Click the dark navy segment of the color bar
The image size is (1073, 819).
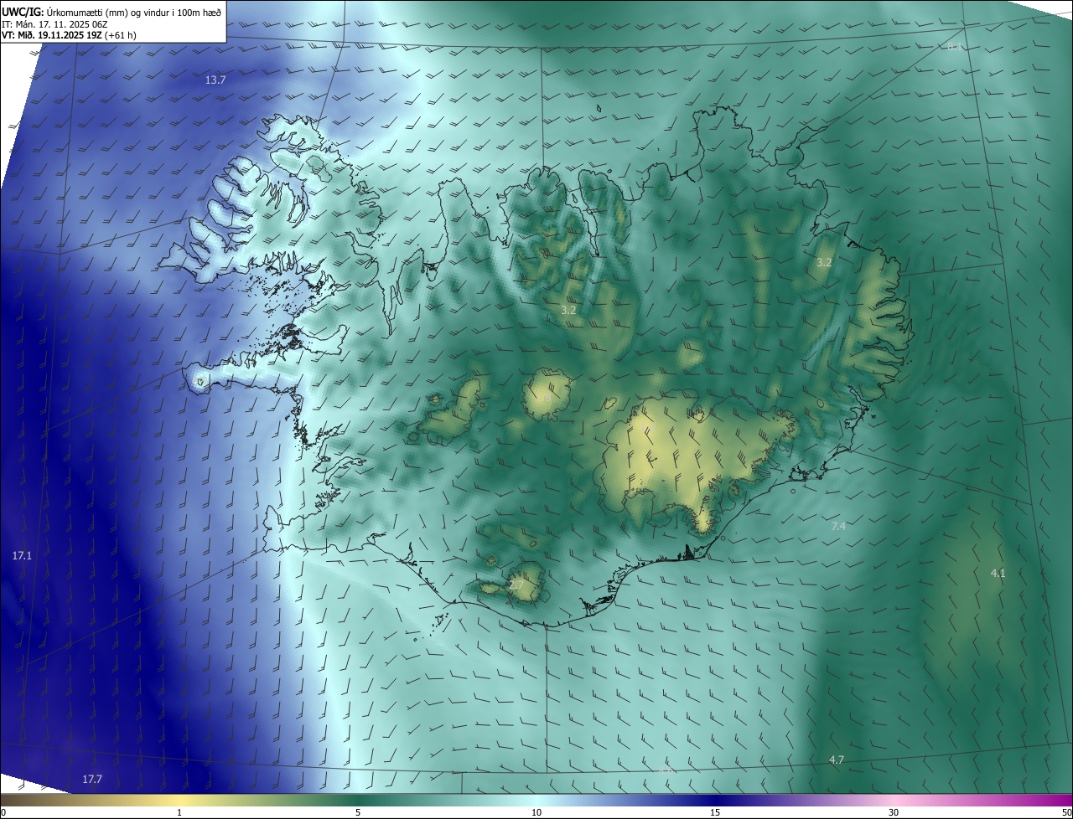click(x=715, y=800)
